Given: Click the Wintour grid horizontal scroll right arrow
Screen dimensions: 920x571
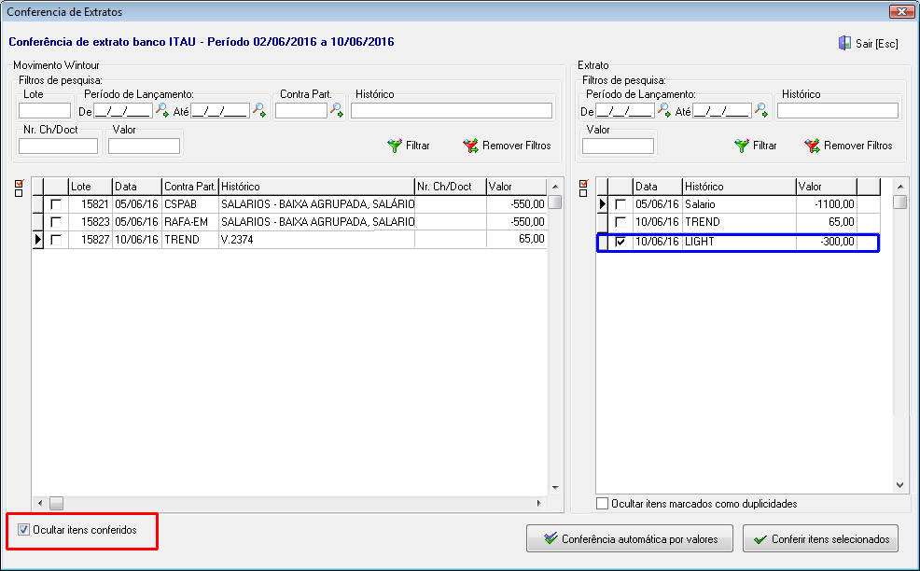Looking at the screenshot, I should (x=538, y=503).
